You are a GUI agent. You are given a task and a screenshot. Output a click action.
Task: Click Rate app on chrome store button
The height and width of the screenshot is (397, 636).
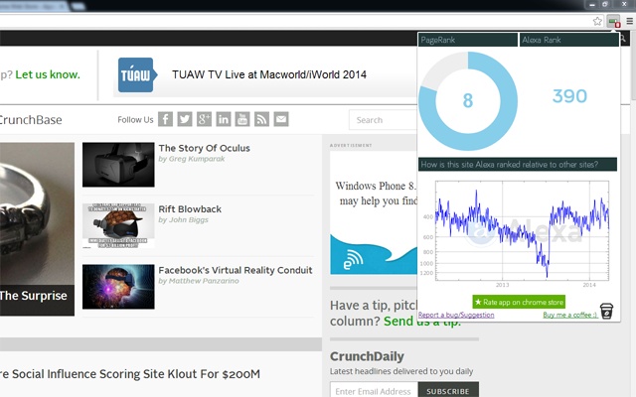point(519,302)
